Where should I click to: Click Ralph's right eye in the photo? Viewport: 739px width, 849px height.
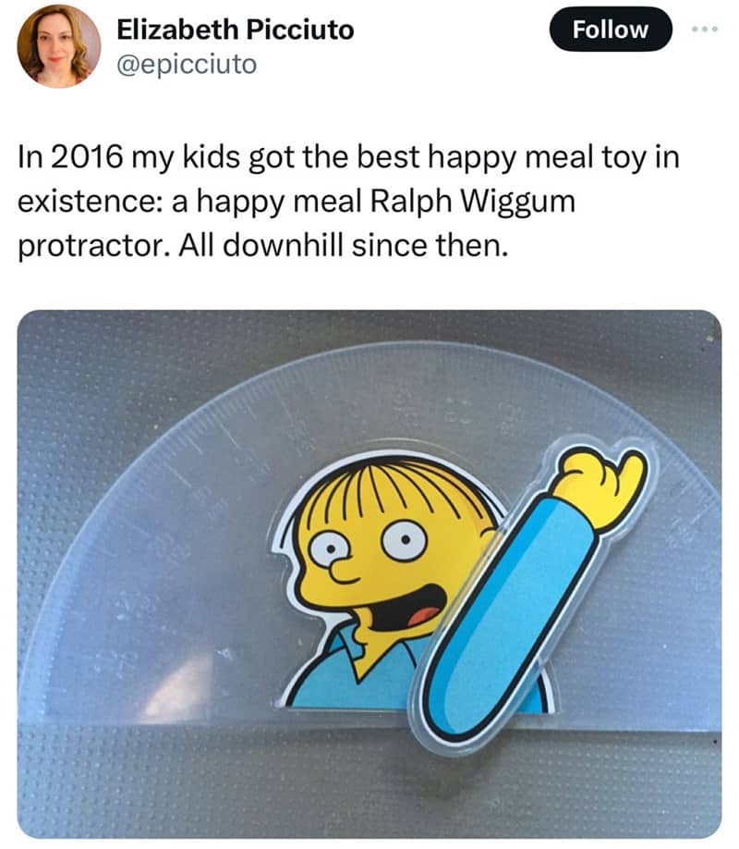coord(406,540)
